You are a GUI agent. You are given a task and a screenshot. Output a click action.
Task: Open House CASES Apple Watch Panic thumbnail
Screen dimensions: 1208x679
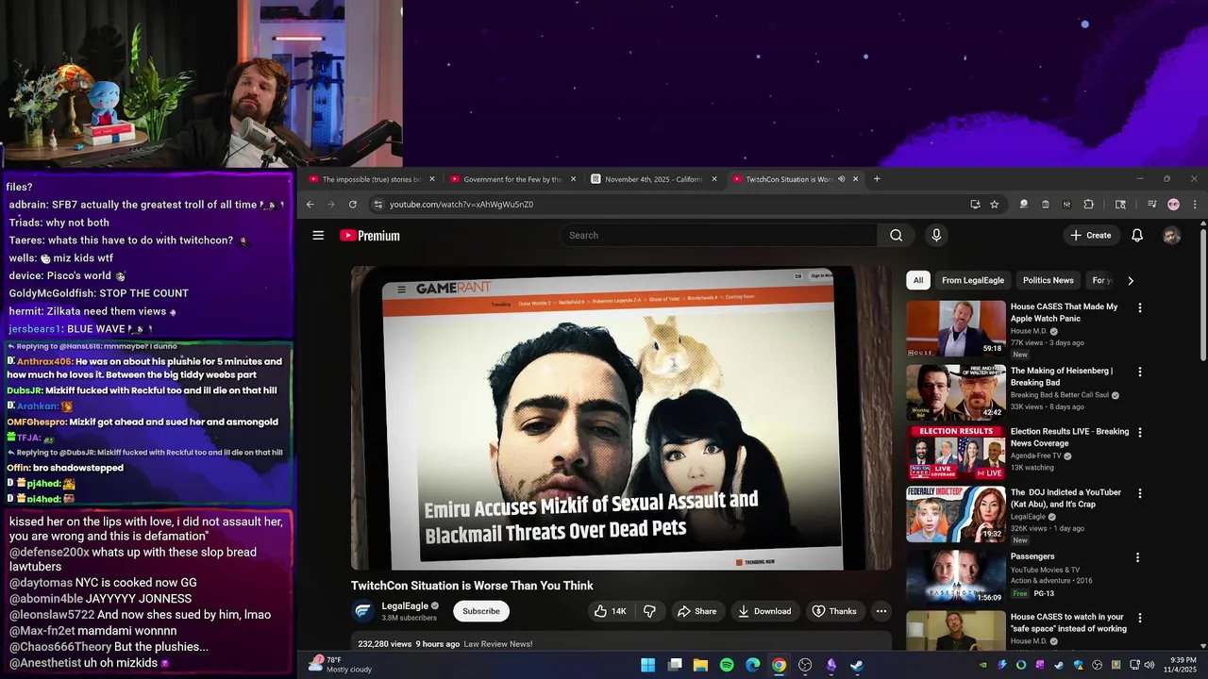[956, 328]
